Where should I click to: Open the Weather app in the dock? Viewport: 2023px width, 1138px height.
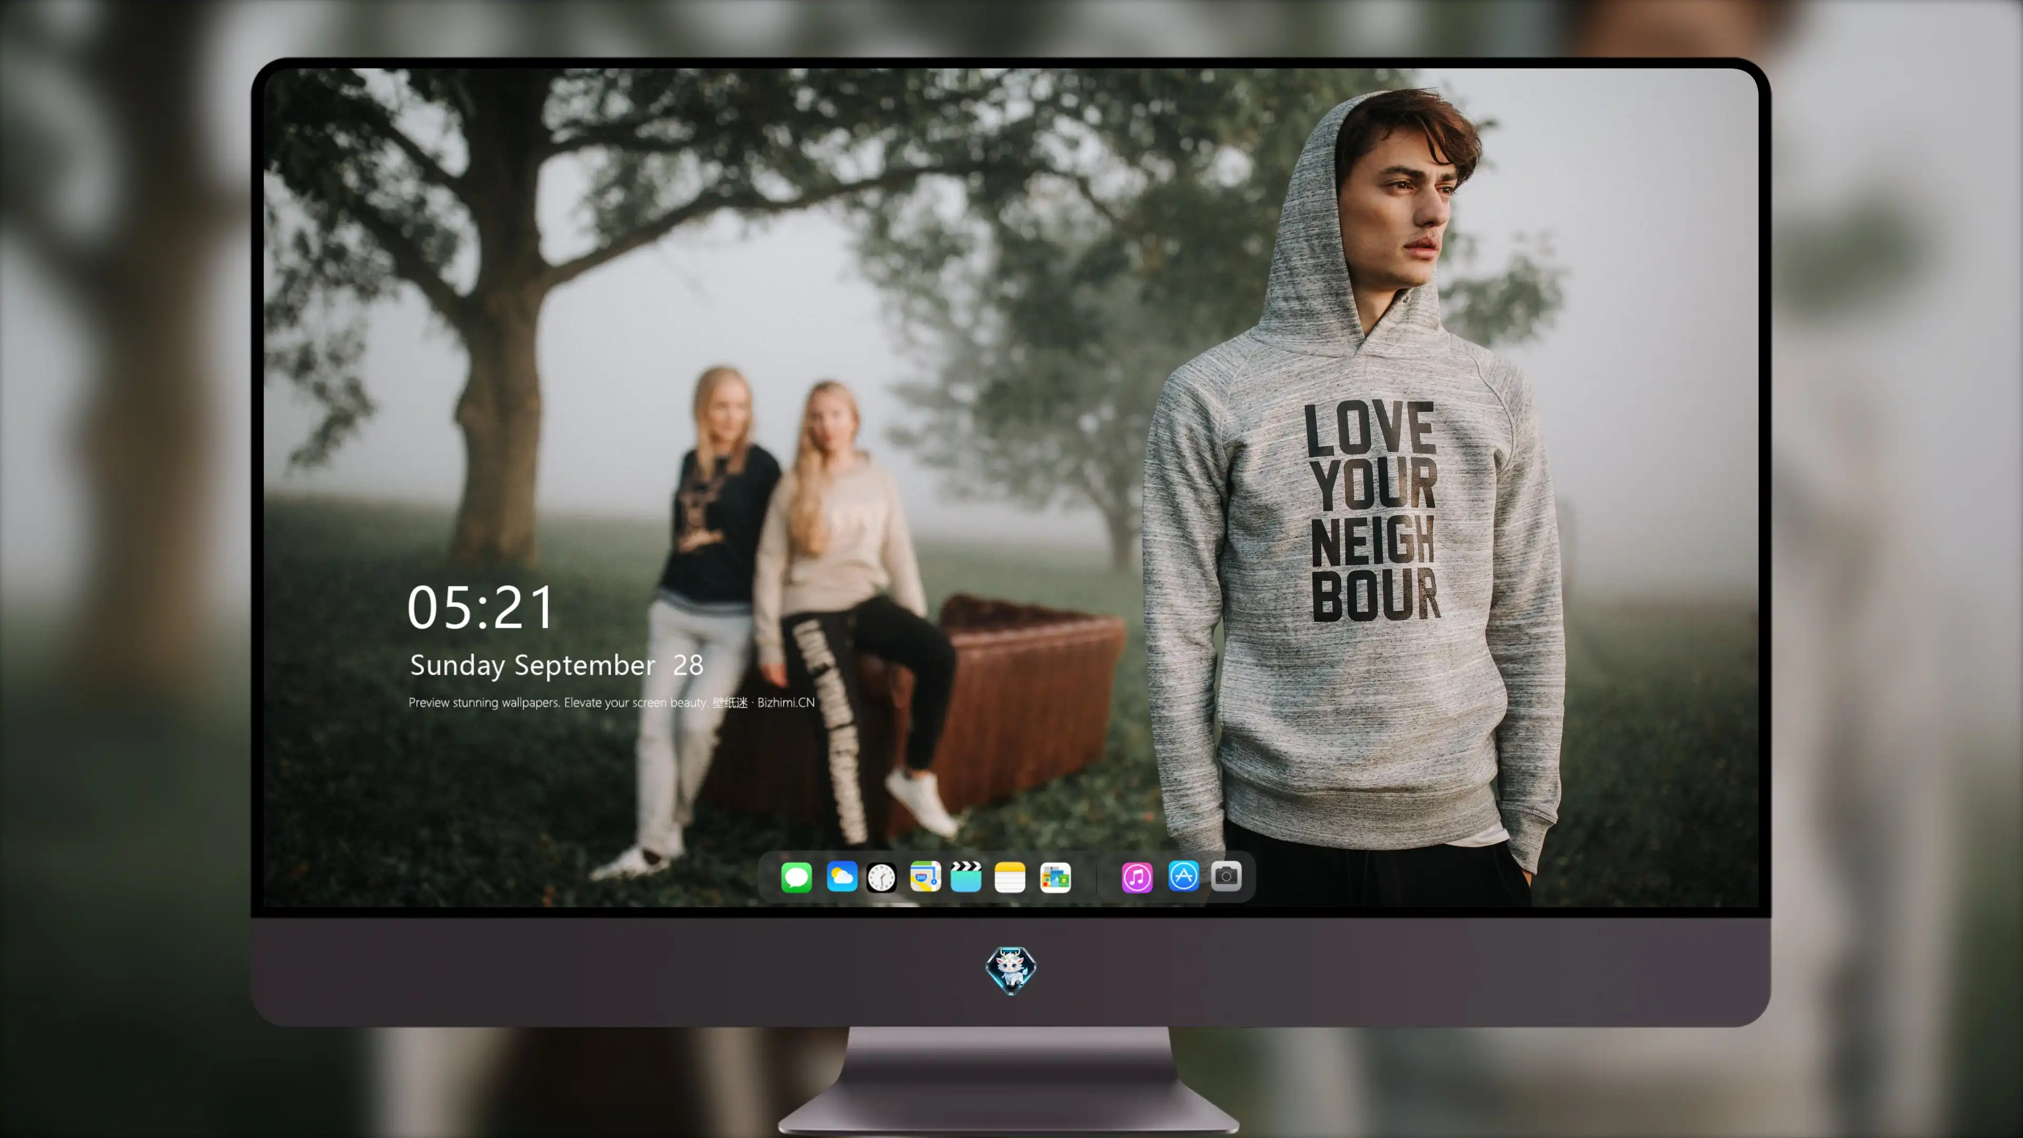click(x=842, y=877)
